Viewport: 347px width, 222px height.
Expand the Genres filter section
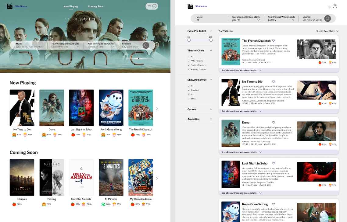[x=211, y=109]
